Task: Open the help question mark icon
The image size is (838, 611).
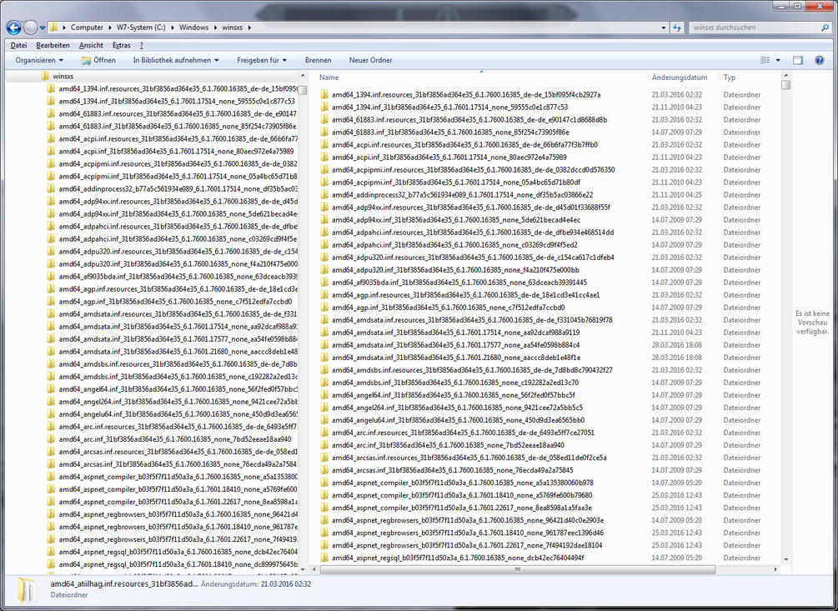Action: 820,60
